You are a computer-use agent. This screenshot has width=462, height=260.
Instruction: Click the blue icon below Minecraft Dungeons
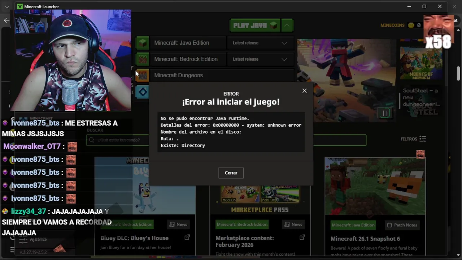142,92
